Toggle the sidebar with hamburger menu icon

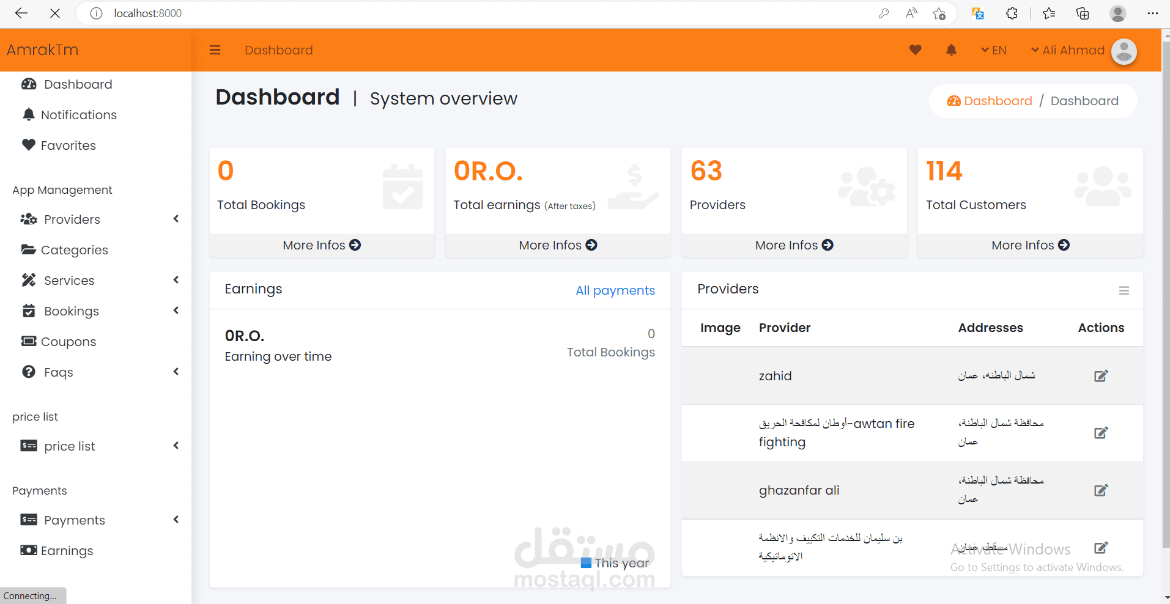coord(215,50)
